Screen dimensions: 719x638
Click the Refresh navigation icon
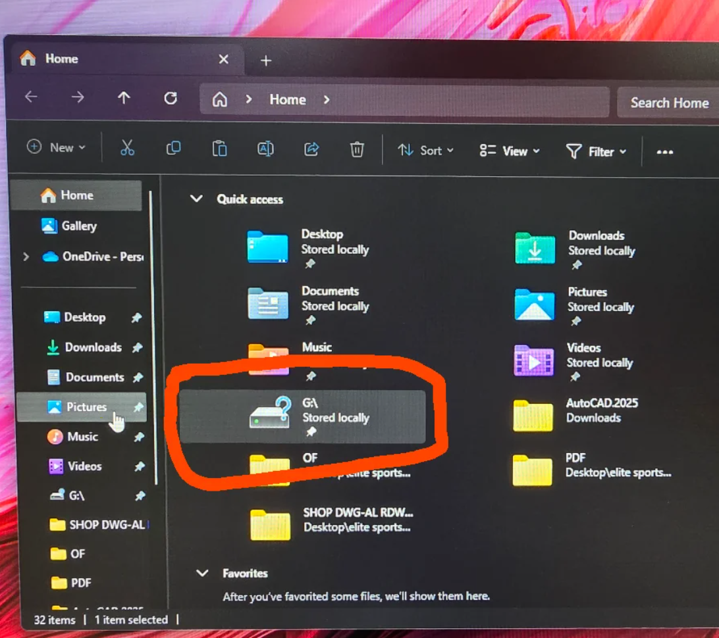pos(171,99)
